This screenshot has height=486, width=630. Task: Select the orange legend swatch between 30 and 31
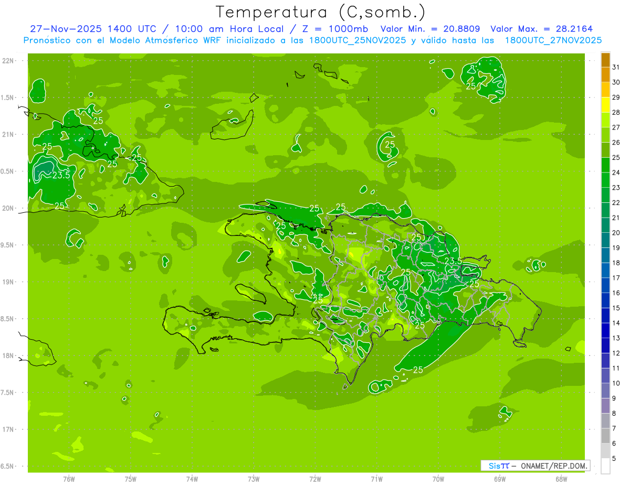point(605,75)
